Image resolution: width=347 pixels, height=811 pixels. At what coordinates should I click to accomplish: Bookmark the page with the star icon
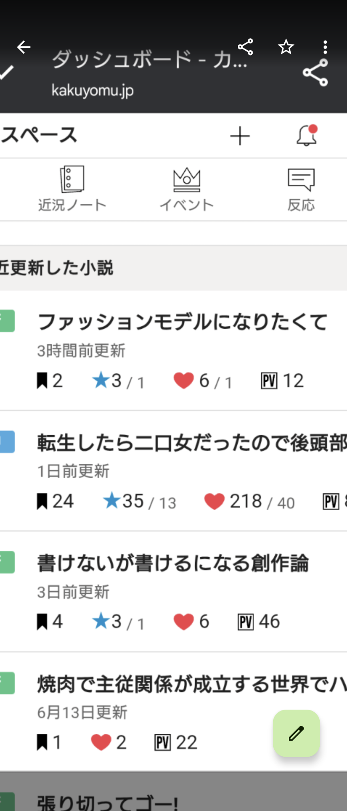point(286,47)
